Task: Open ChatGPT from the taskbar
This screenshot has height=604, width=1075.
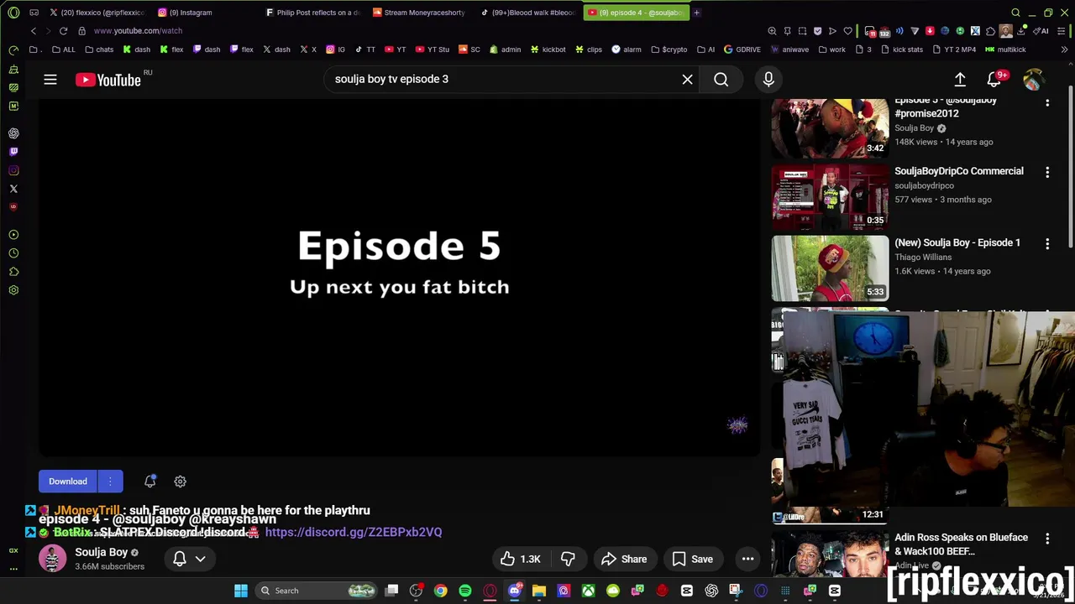Action: point(711,591)
